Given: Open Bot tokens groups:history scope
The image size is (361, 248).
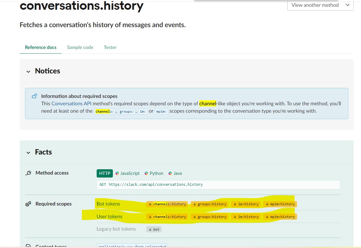Looking at the screenshot, I should coord(210,204).
